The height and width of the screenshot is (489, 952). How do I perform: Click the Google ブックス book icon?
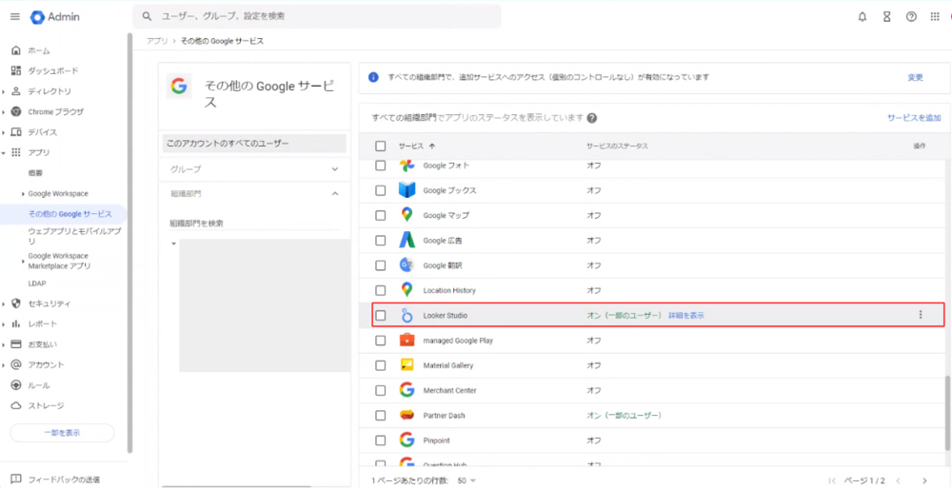coord(407,190)
